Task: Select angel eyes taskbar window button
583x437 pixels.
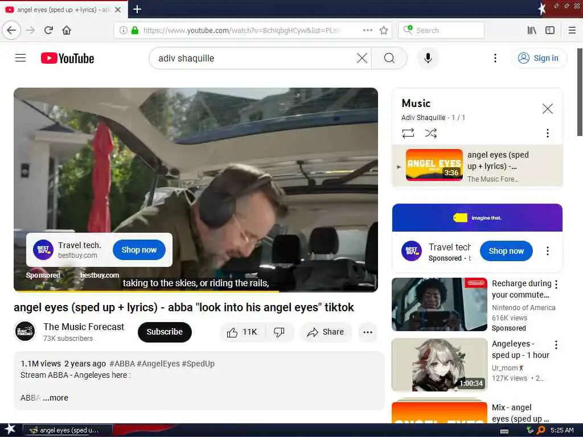Action: point(67,430)
